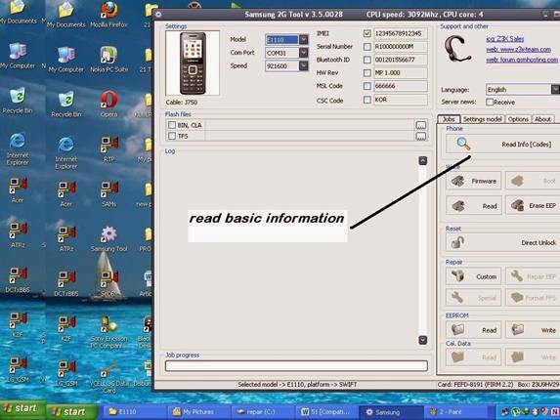The height and width of the screenshot is (420, 560).
Task: Click the Boot button in Write section
Action: point(533,181)
